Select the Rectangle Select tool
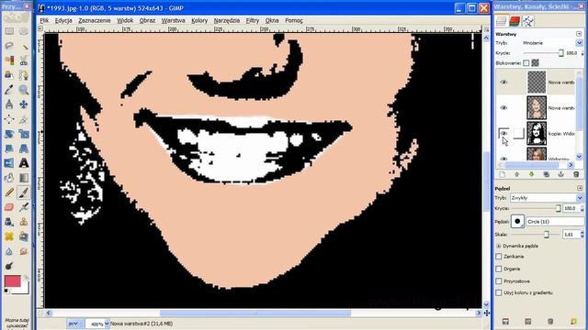Image resolution: width=588 pixels, height=330 pixels. pyautogui.click(x=9, y=31)
